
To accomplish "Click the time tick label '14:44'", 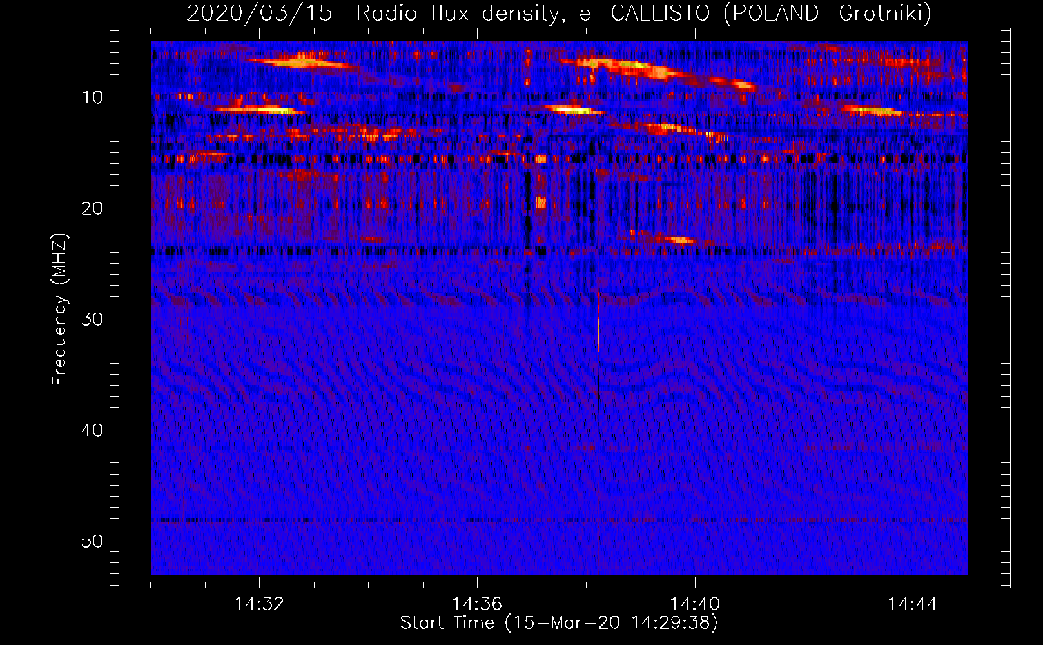I will click(x=913, y=604).
